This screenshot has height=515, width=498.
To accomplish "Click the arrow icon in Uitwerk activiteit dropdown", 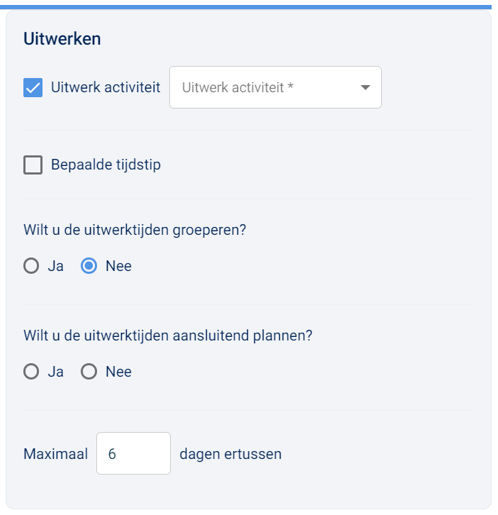I will click(x=366, y=88).
